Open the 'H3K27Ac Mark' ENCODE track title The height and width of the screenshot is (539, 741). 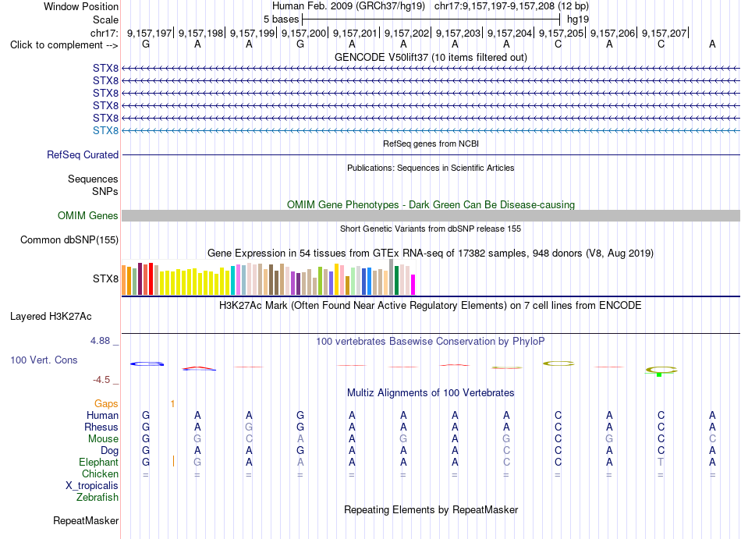(x=431, y=305)
